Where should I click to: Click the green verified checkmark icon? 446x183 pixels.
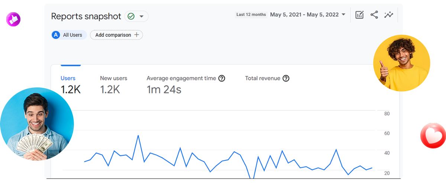coord(131,16)
